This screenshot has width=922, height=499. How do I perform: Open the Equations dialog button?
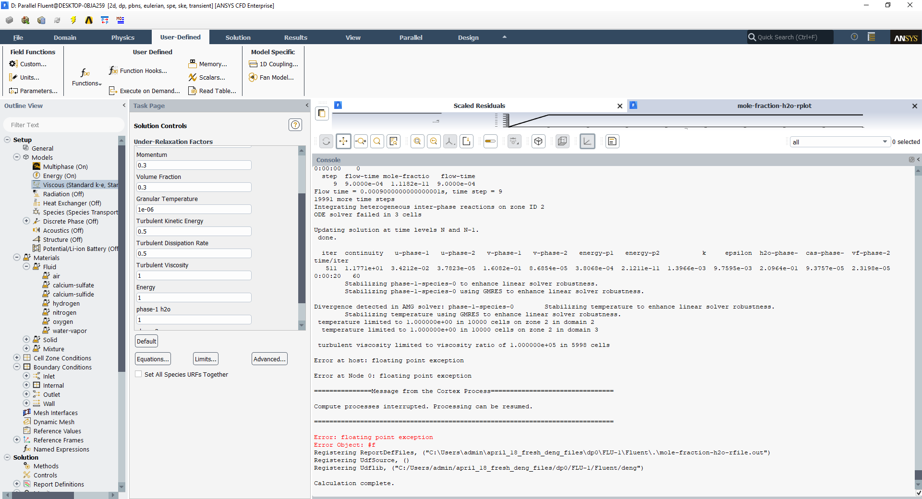pos(153,359)
